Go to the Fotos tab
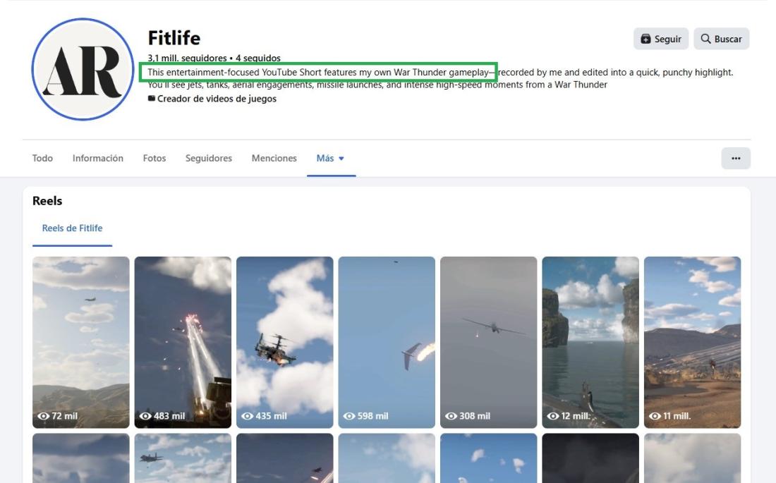This screenshot has width=776, height=483. (x=154, y=159)
